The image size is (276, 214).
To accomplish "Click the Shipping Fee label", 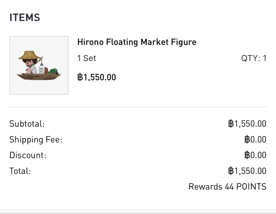I will coord(36,140).
